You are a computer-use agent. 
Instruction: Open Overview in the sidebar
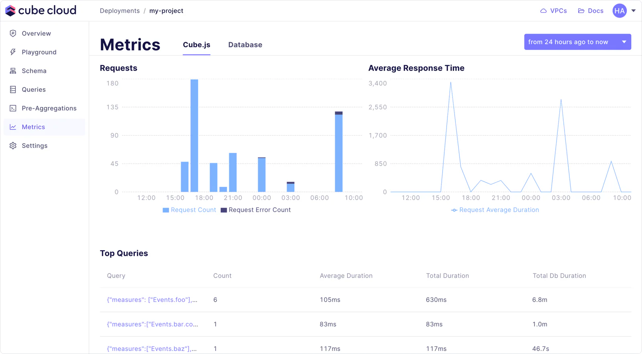coord(44,33)
